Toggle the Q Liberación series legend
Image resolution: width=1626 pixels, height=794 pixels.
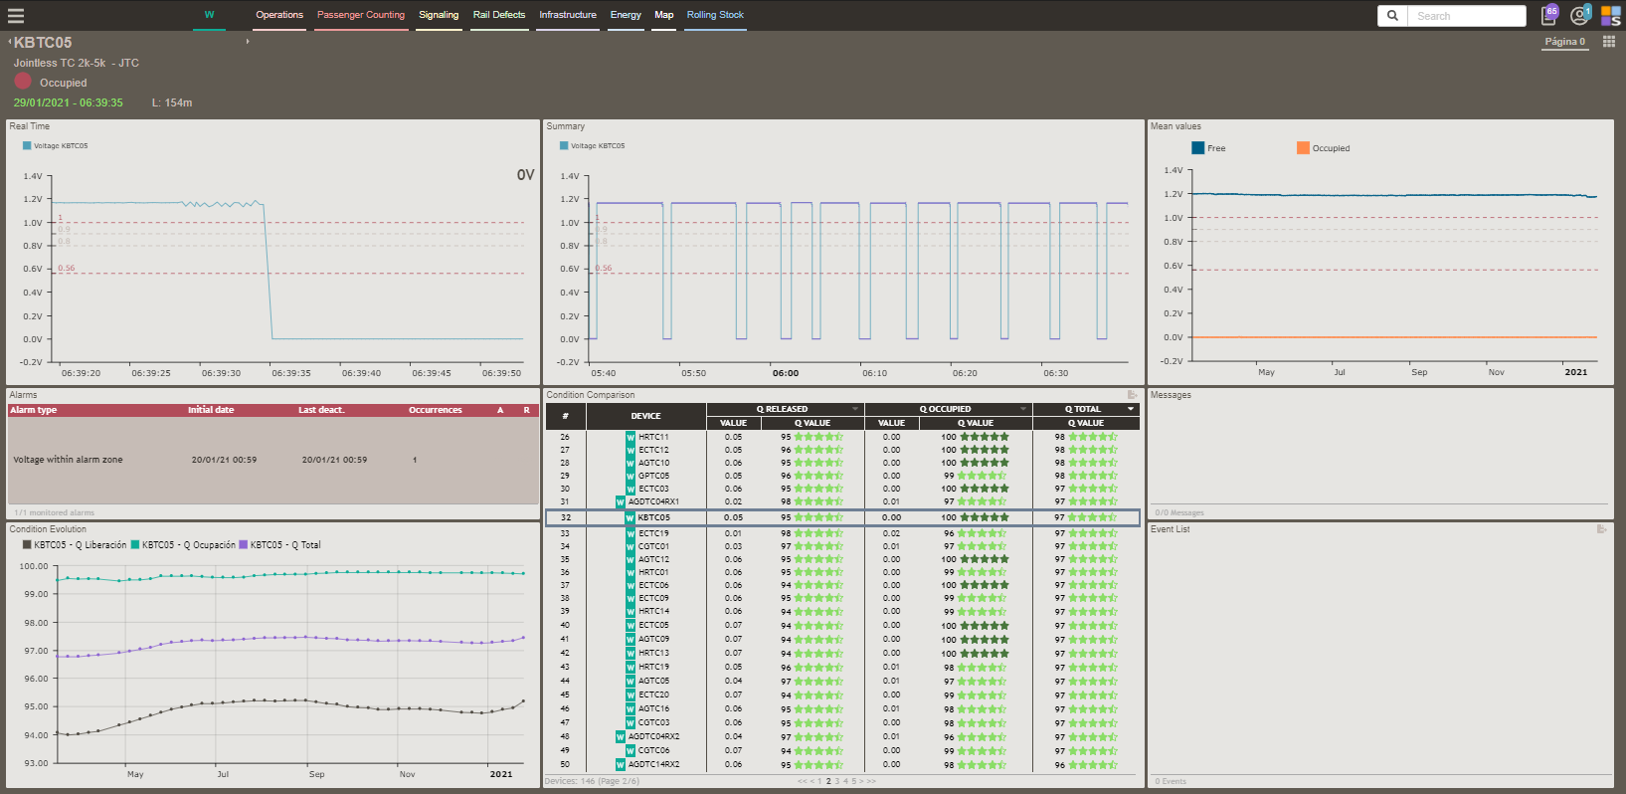coord(75,545)
